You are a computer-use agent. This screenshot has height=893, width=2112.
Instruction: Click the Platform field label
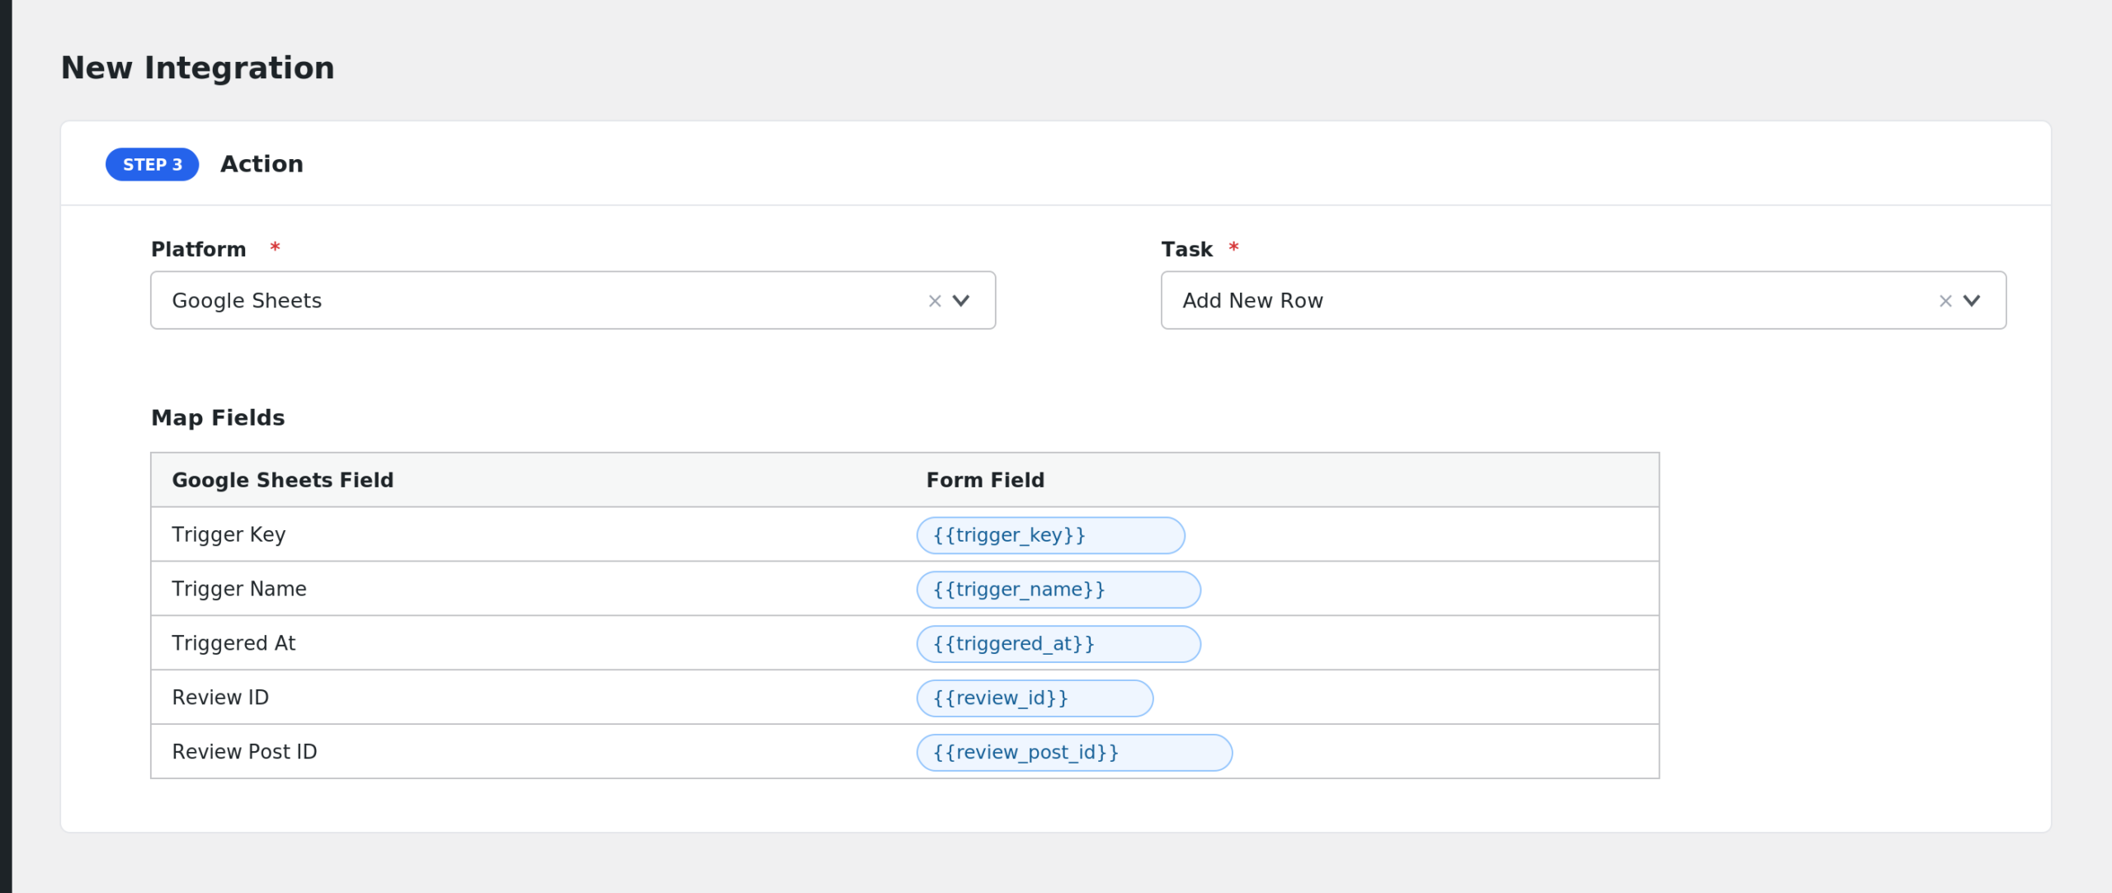(x=199, y=249)
